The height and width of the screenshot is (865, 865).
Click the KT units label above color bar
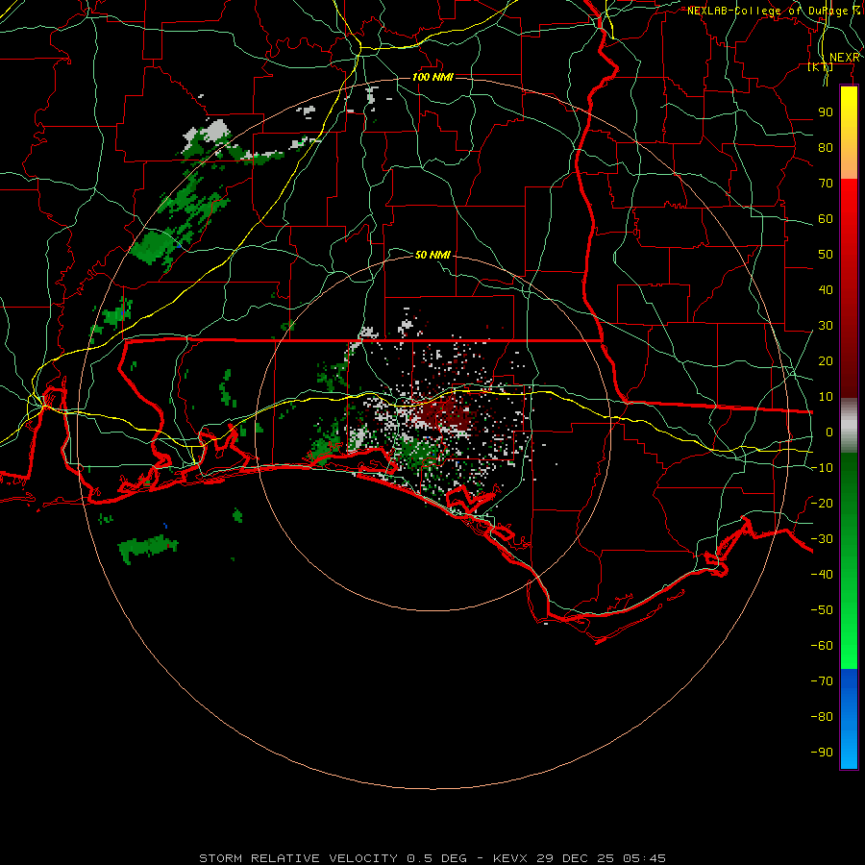(x=821, y=66)
